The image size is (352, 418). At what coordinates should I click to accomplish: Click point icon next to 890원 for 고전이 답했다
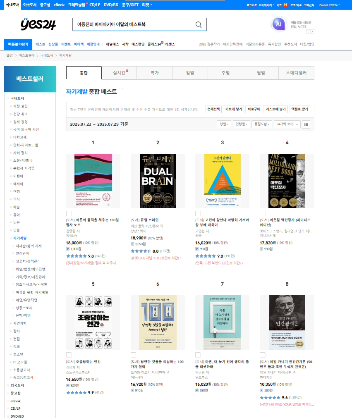coord(197,249)
